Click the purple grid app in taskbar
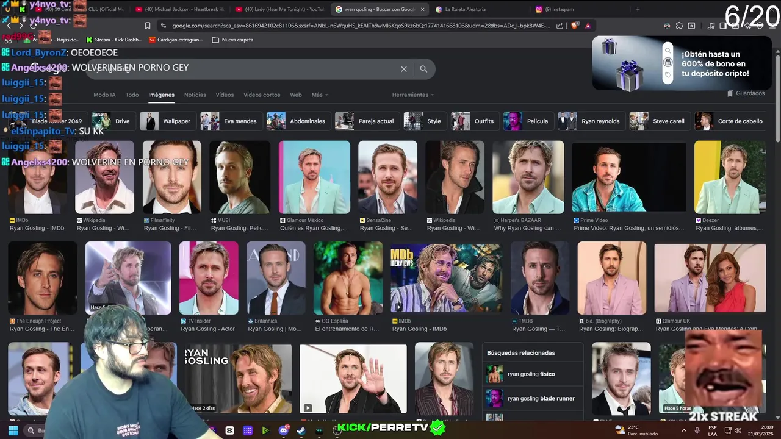This screenshot has height=439, width=781. (x=248, y=430)
